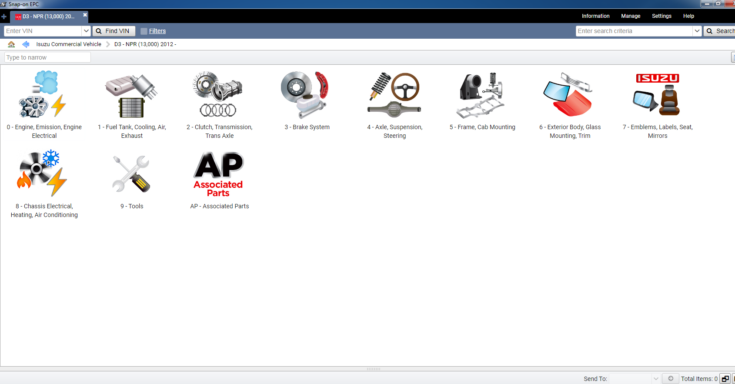This screenshot has width=735, height=384.
Task: Toggle the Filters checkbox
Action: click(144, 31)
